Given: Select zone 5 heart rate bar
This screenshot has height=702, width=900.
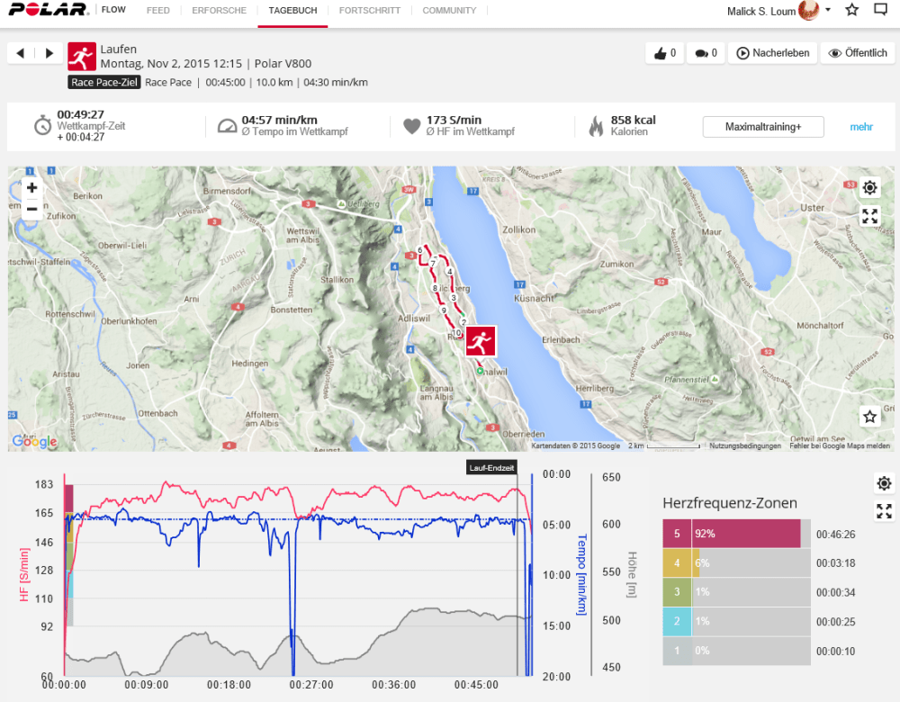Looking at the screenshot, I should click(x=745, y=534).
